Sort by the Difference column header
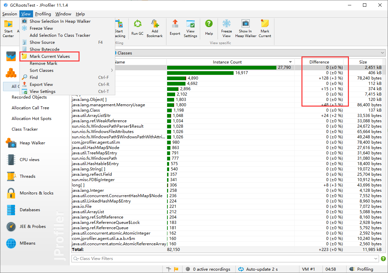Image resolution: width=388 pixels, height=273 pixels. tap(319, 62)
